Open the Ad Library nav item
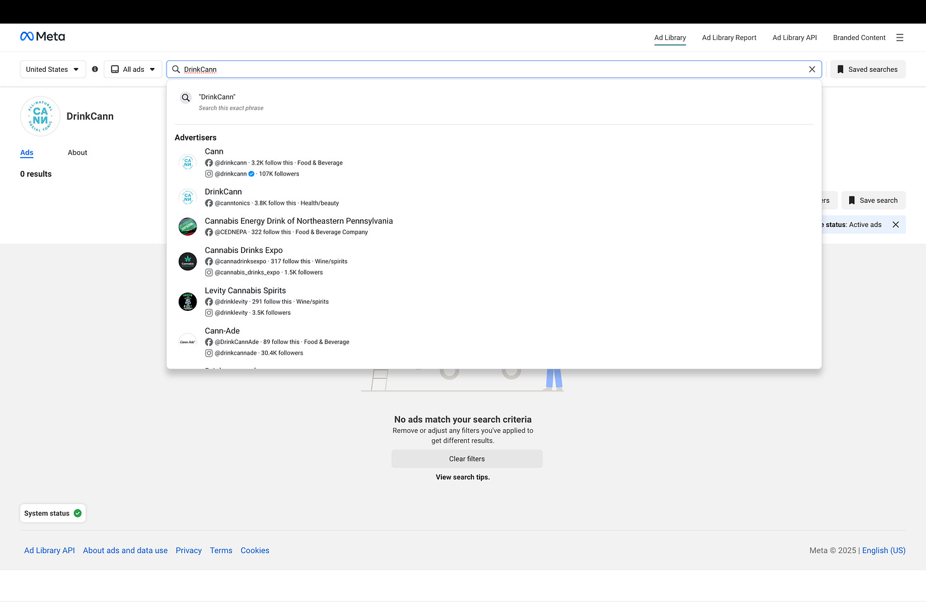926x602 pixels. click(x=670, y=38)
